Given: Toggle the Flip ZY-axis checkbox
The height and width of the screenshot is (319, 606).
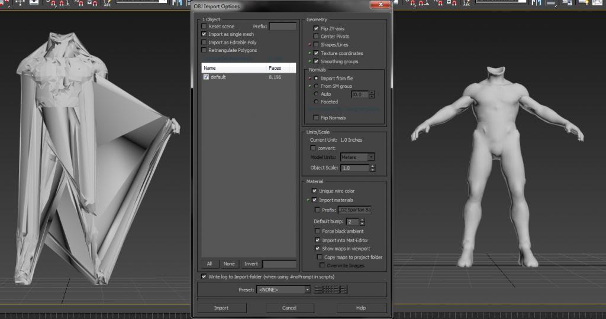Looking at the screenshot, I should [316, 28].
